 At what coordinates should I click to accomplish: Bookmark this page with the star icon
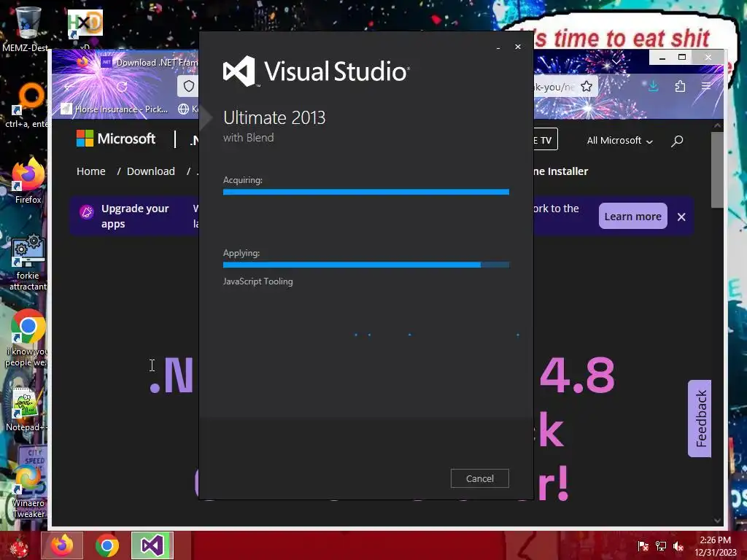(587, 86)
